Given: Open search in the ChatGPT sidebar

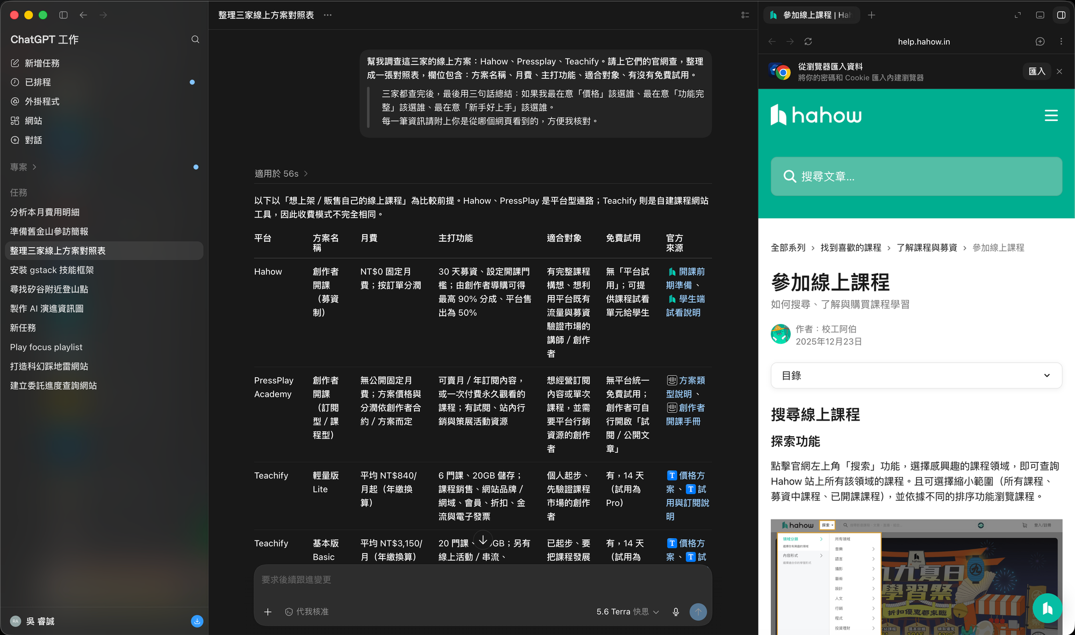Looking at the screenshot, I should 195,39.
